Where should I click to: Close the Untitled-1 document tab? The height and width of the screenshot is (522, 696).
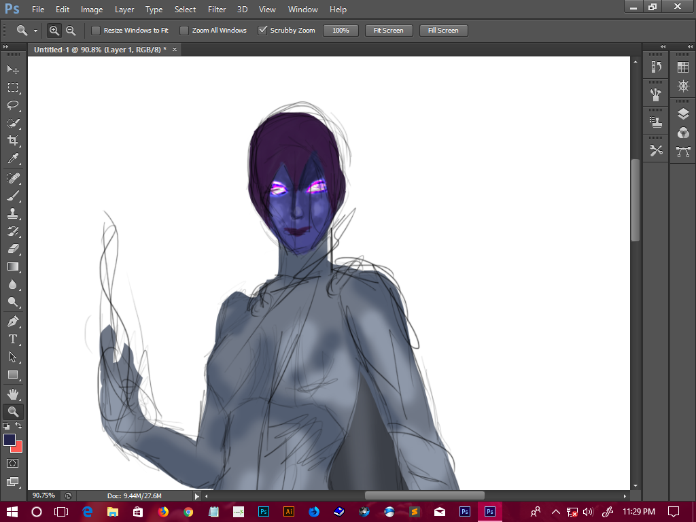tap(175, 49)
